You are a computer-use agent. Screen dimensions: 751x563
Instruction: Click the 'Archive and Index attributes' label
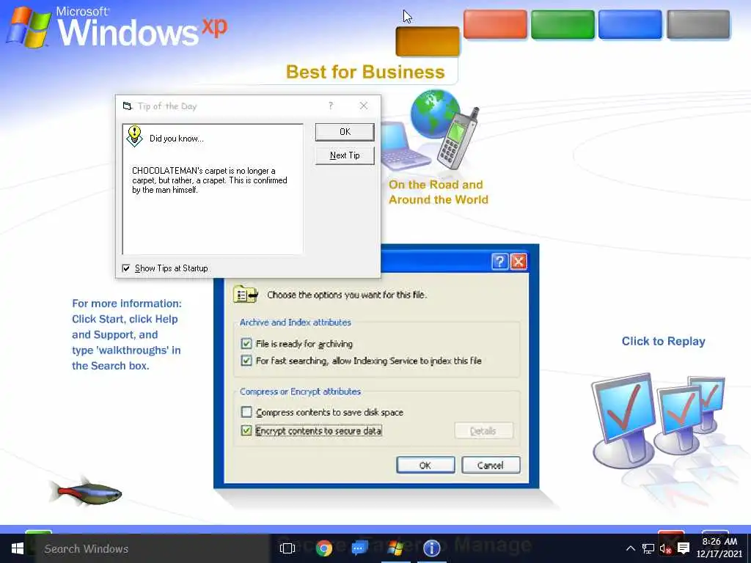(x=296, y=323)
